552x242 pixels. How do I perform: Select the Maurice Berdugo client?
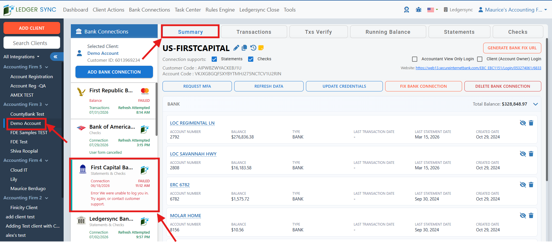pyautogui.click(x=28, y=189)
